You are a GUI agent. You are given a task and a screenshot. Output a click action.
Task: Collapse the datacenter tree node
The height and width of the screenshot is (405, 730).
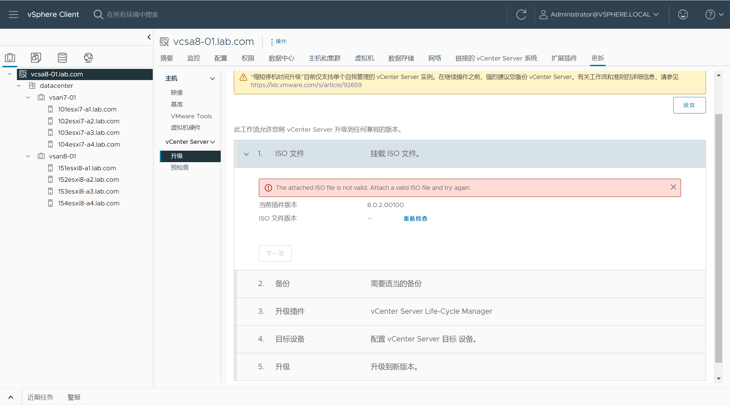click(19, 86)
